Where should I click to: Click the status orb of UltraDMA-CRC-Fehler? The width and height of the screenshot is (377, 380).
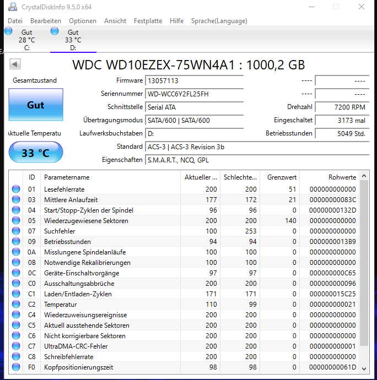tap(16, 346)
